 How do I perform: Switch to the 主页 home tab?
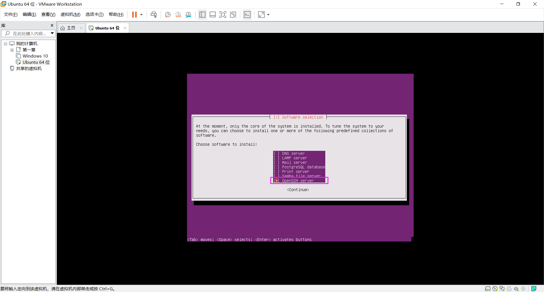[71, 28]
